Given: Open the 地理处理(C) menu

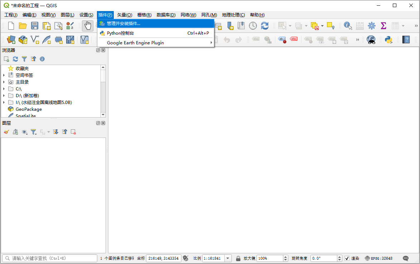Looking at the screenshot, I should (x=233, y=15).
